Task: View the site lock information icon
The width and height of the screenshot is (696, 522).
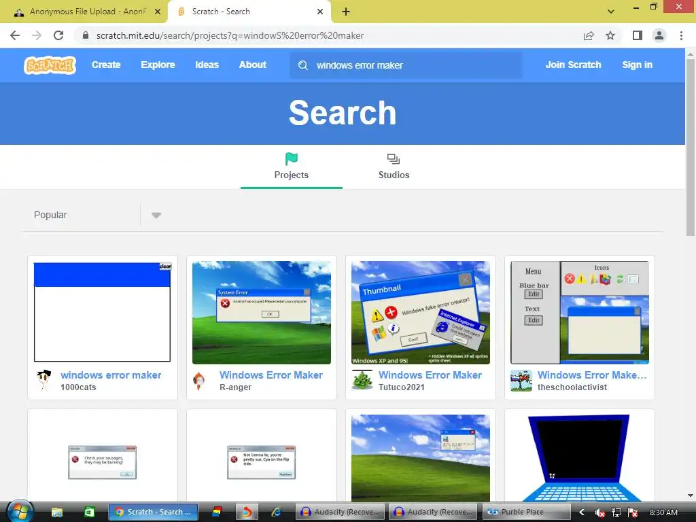Action: click(x=86, y=35)
